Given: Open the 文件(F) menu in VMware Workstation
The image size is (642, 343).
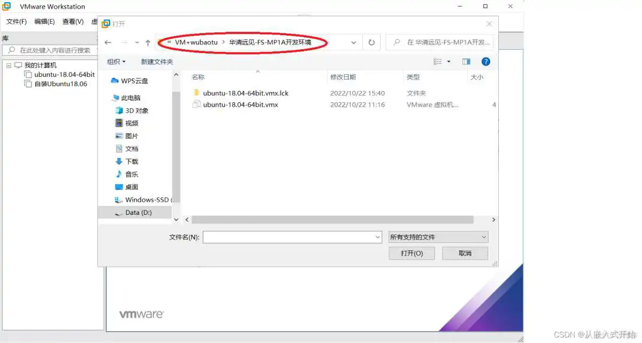Looking at the screenshot, I should click(x=16, y=22).
